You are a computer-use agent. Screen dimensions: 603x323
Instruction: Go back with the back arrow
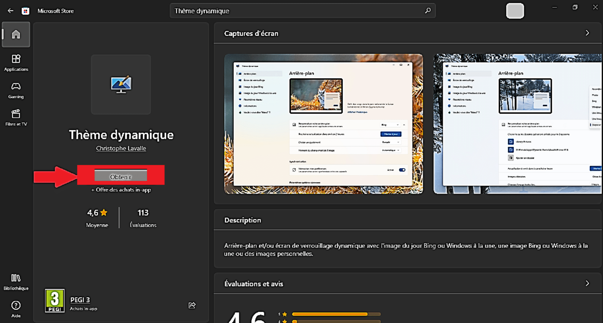coord(11,11)
